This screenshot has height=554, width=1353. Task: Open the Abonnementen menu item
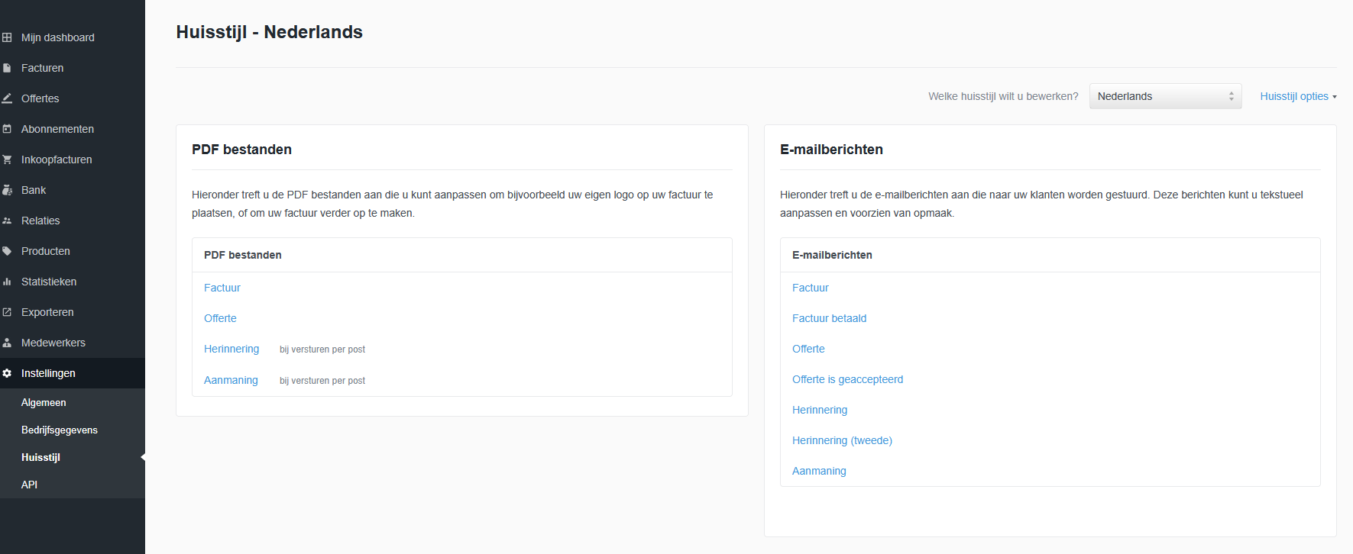(57, 129)
